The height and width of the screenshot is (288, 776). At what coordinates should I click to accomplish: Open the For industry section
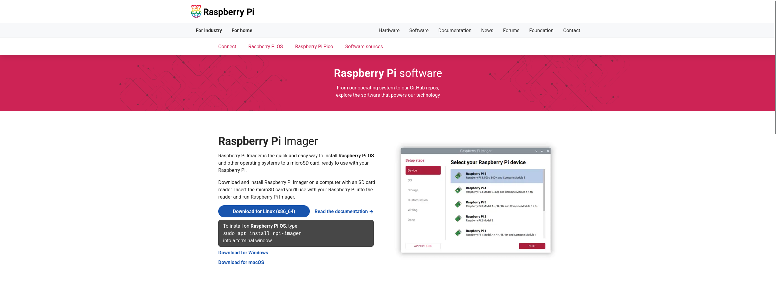coord(209,30)
